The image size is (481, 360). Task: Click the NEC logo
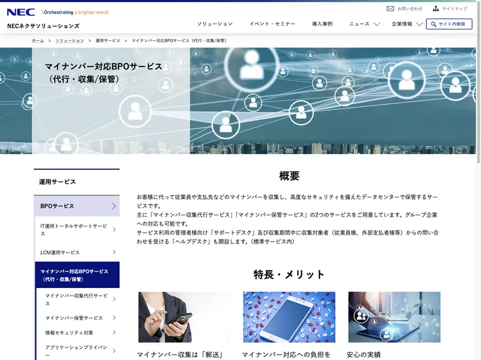coord(21,12)
